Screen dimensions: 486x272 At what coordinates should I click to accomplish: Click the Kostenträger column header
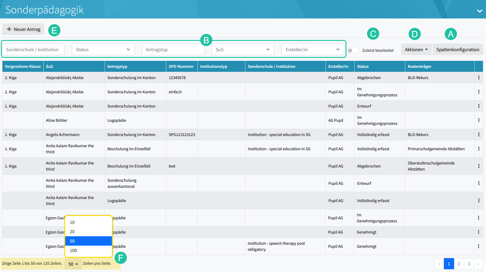click(440, 66)
